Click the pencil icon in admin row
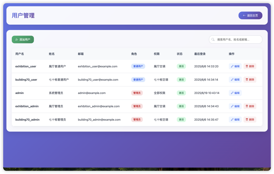274x174 pixels. coord(232,93)
